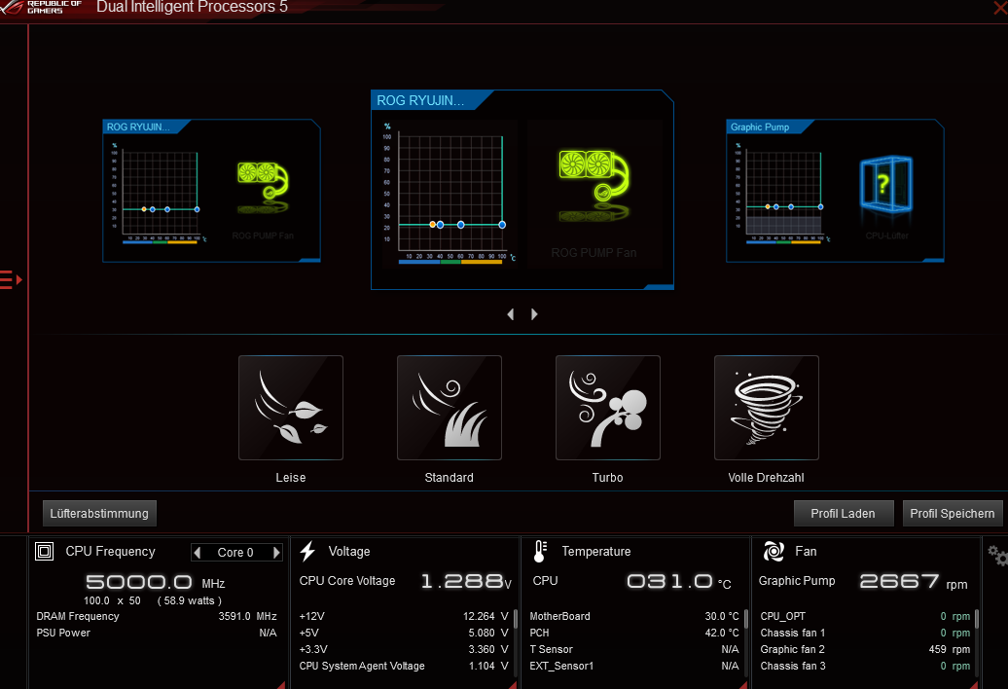Click the Chassis fan 1 row
The image size is (1008, 689).
point(865,633)
